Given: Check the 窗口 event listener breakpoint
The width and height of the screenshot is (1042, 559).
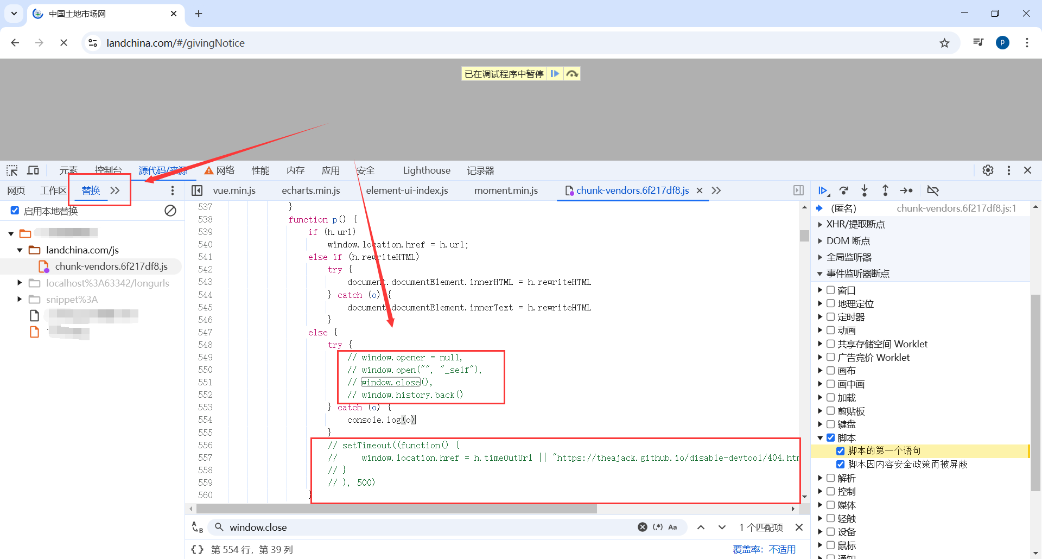Looking at the screenshot, I should 830,290.
